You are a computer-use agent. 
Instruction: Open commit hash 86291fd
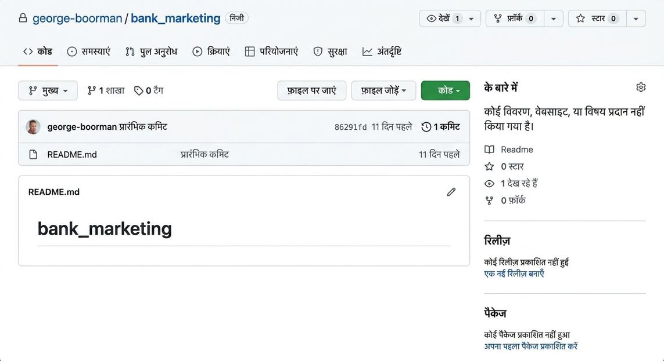click(351, 127)
